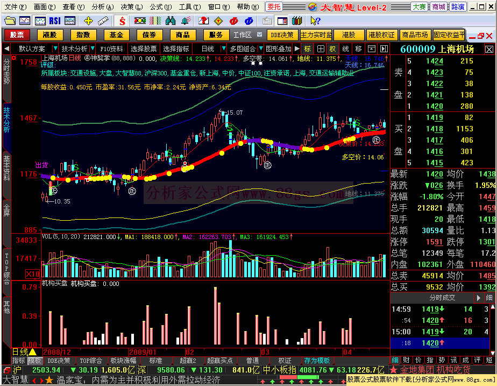Expand the 多图组合 dropdown arrow

click(x=261, y=48)
